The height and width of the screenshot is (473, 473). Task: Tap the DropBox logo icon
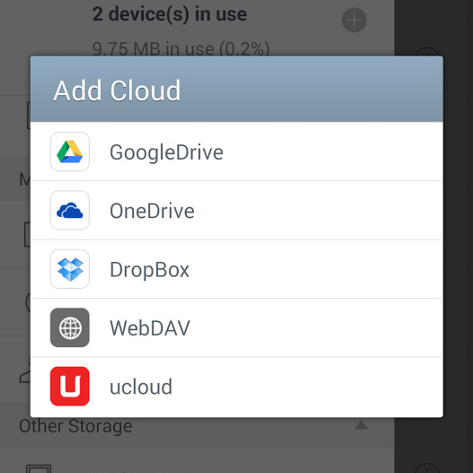pyautogui.click(x=70, y=269)
